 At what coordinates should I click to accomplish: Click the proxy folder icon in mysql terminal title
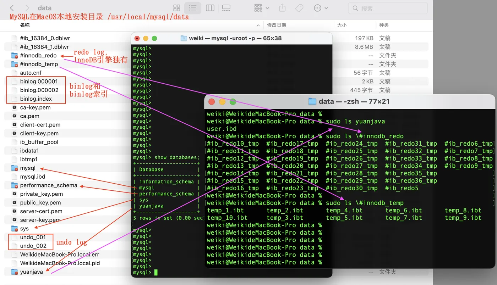(184, 38)
